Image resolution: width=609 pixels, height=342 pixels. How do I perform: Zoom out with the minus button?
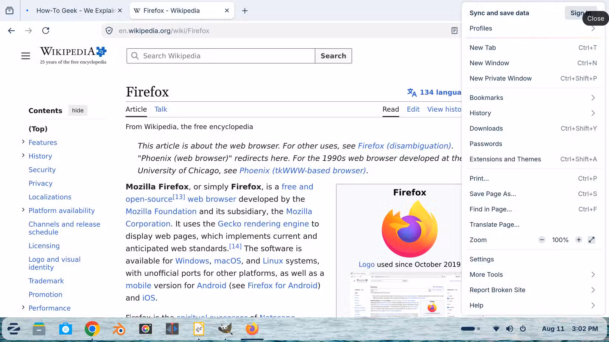pos(541,240)
